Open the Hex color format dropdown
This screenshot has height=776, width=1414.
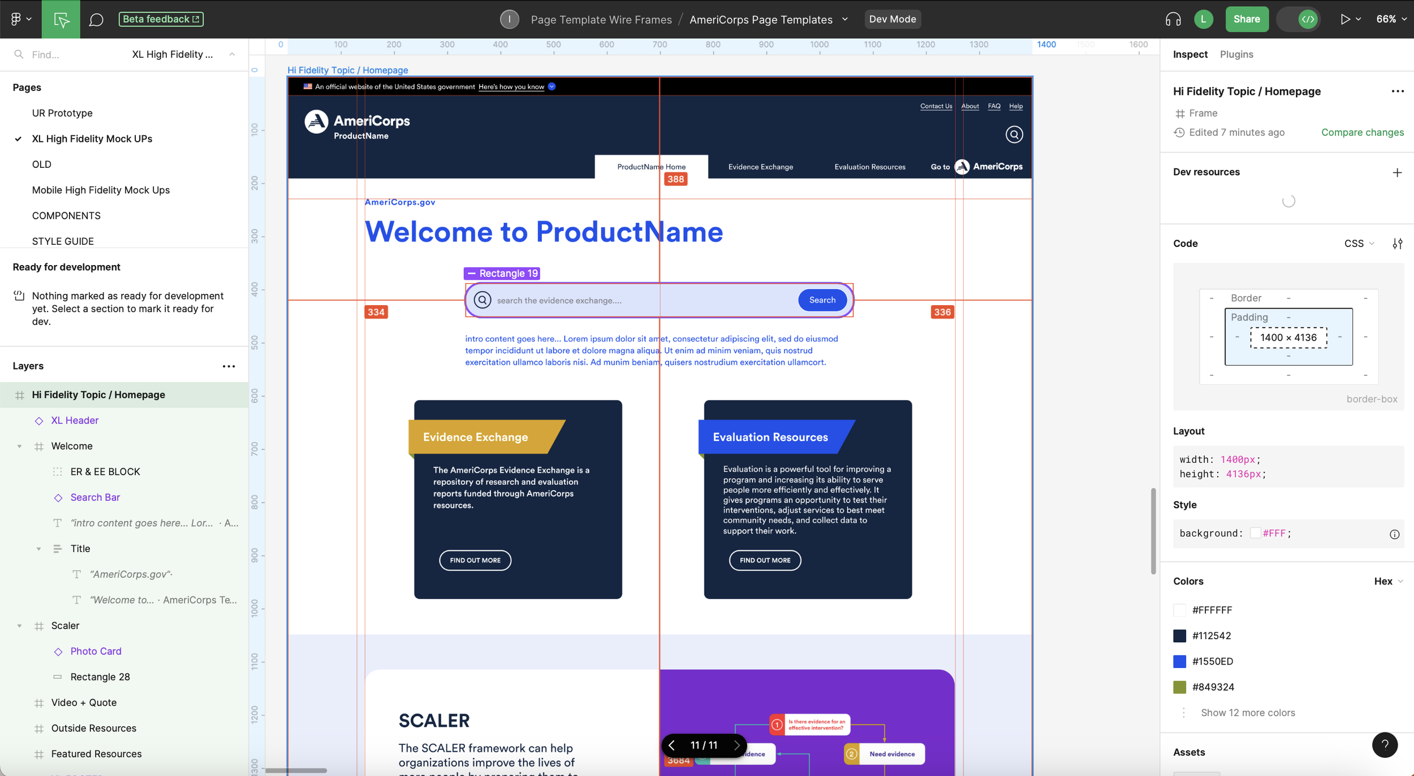tap(1388, 581)
